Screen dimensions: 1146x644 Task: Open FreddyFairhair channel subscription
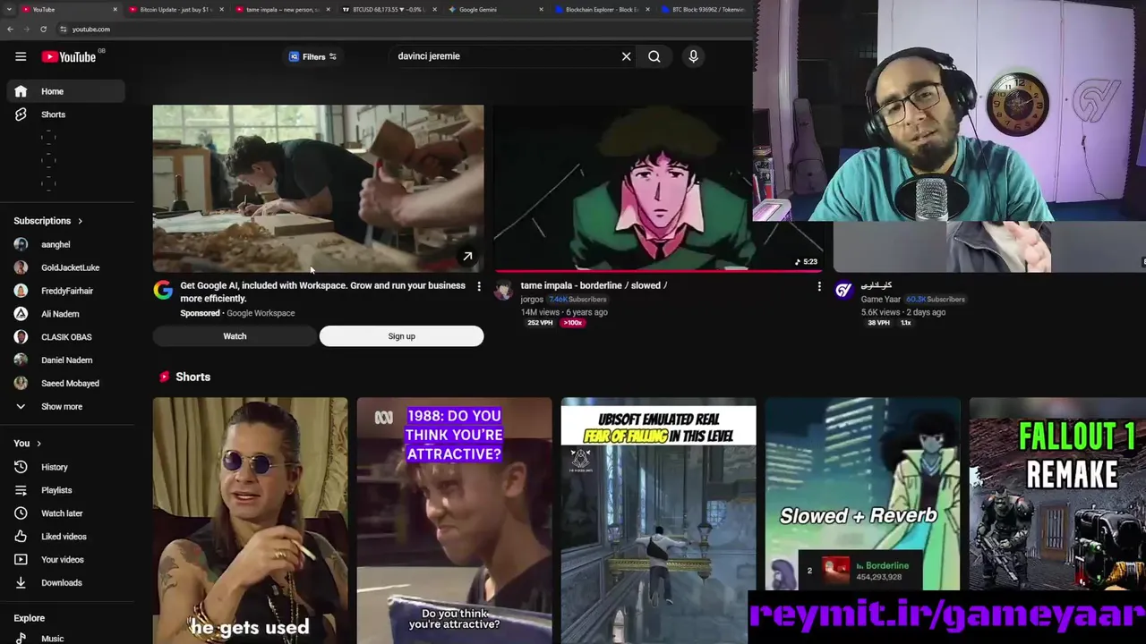(65, 291)
